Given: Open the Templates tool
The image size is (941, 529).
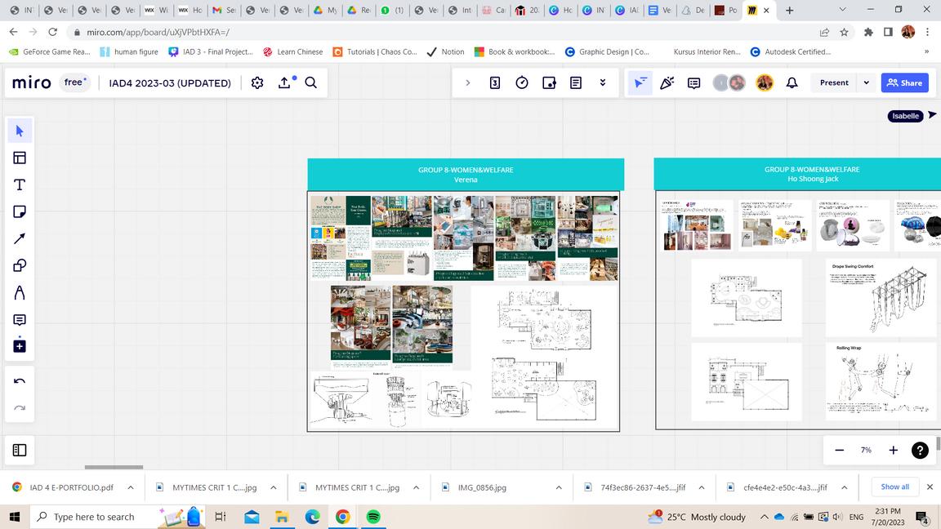Looking at the screenshot, I should pyautogui.click(x=20, y=158).
